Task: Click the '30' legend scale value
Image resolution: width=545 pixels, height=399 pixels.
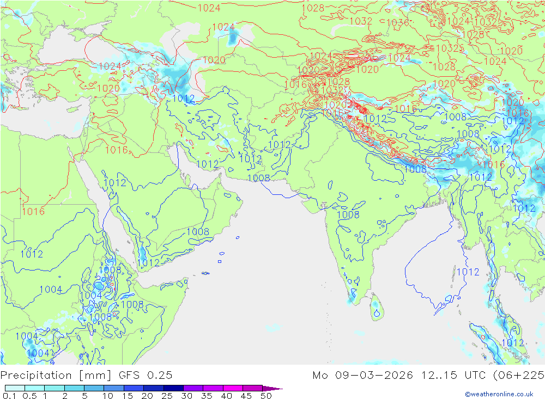Action: pyautogui.click(x=187, y=396)
